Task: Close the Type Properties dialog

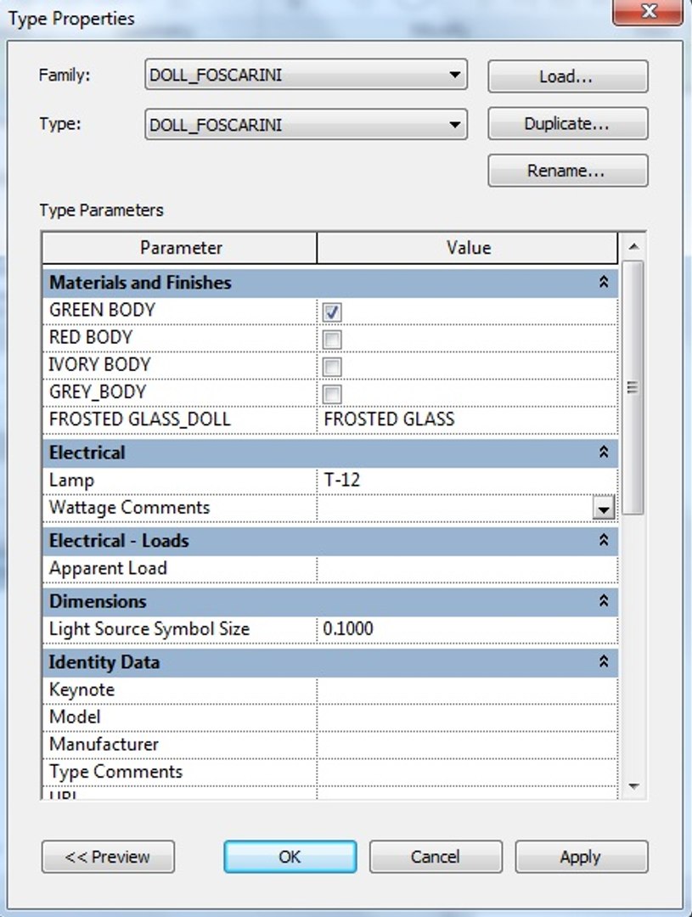Action: tap(648, 12)
